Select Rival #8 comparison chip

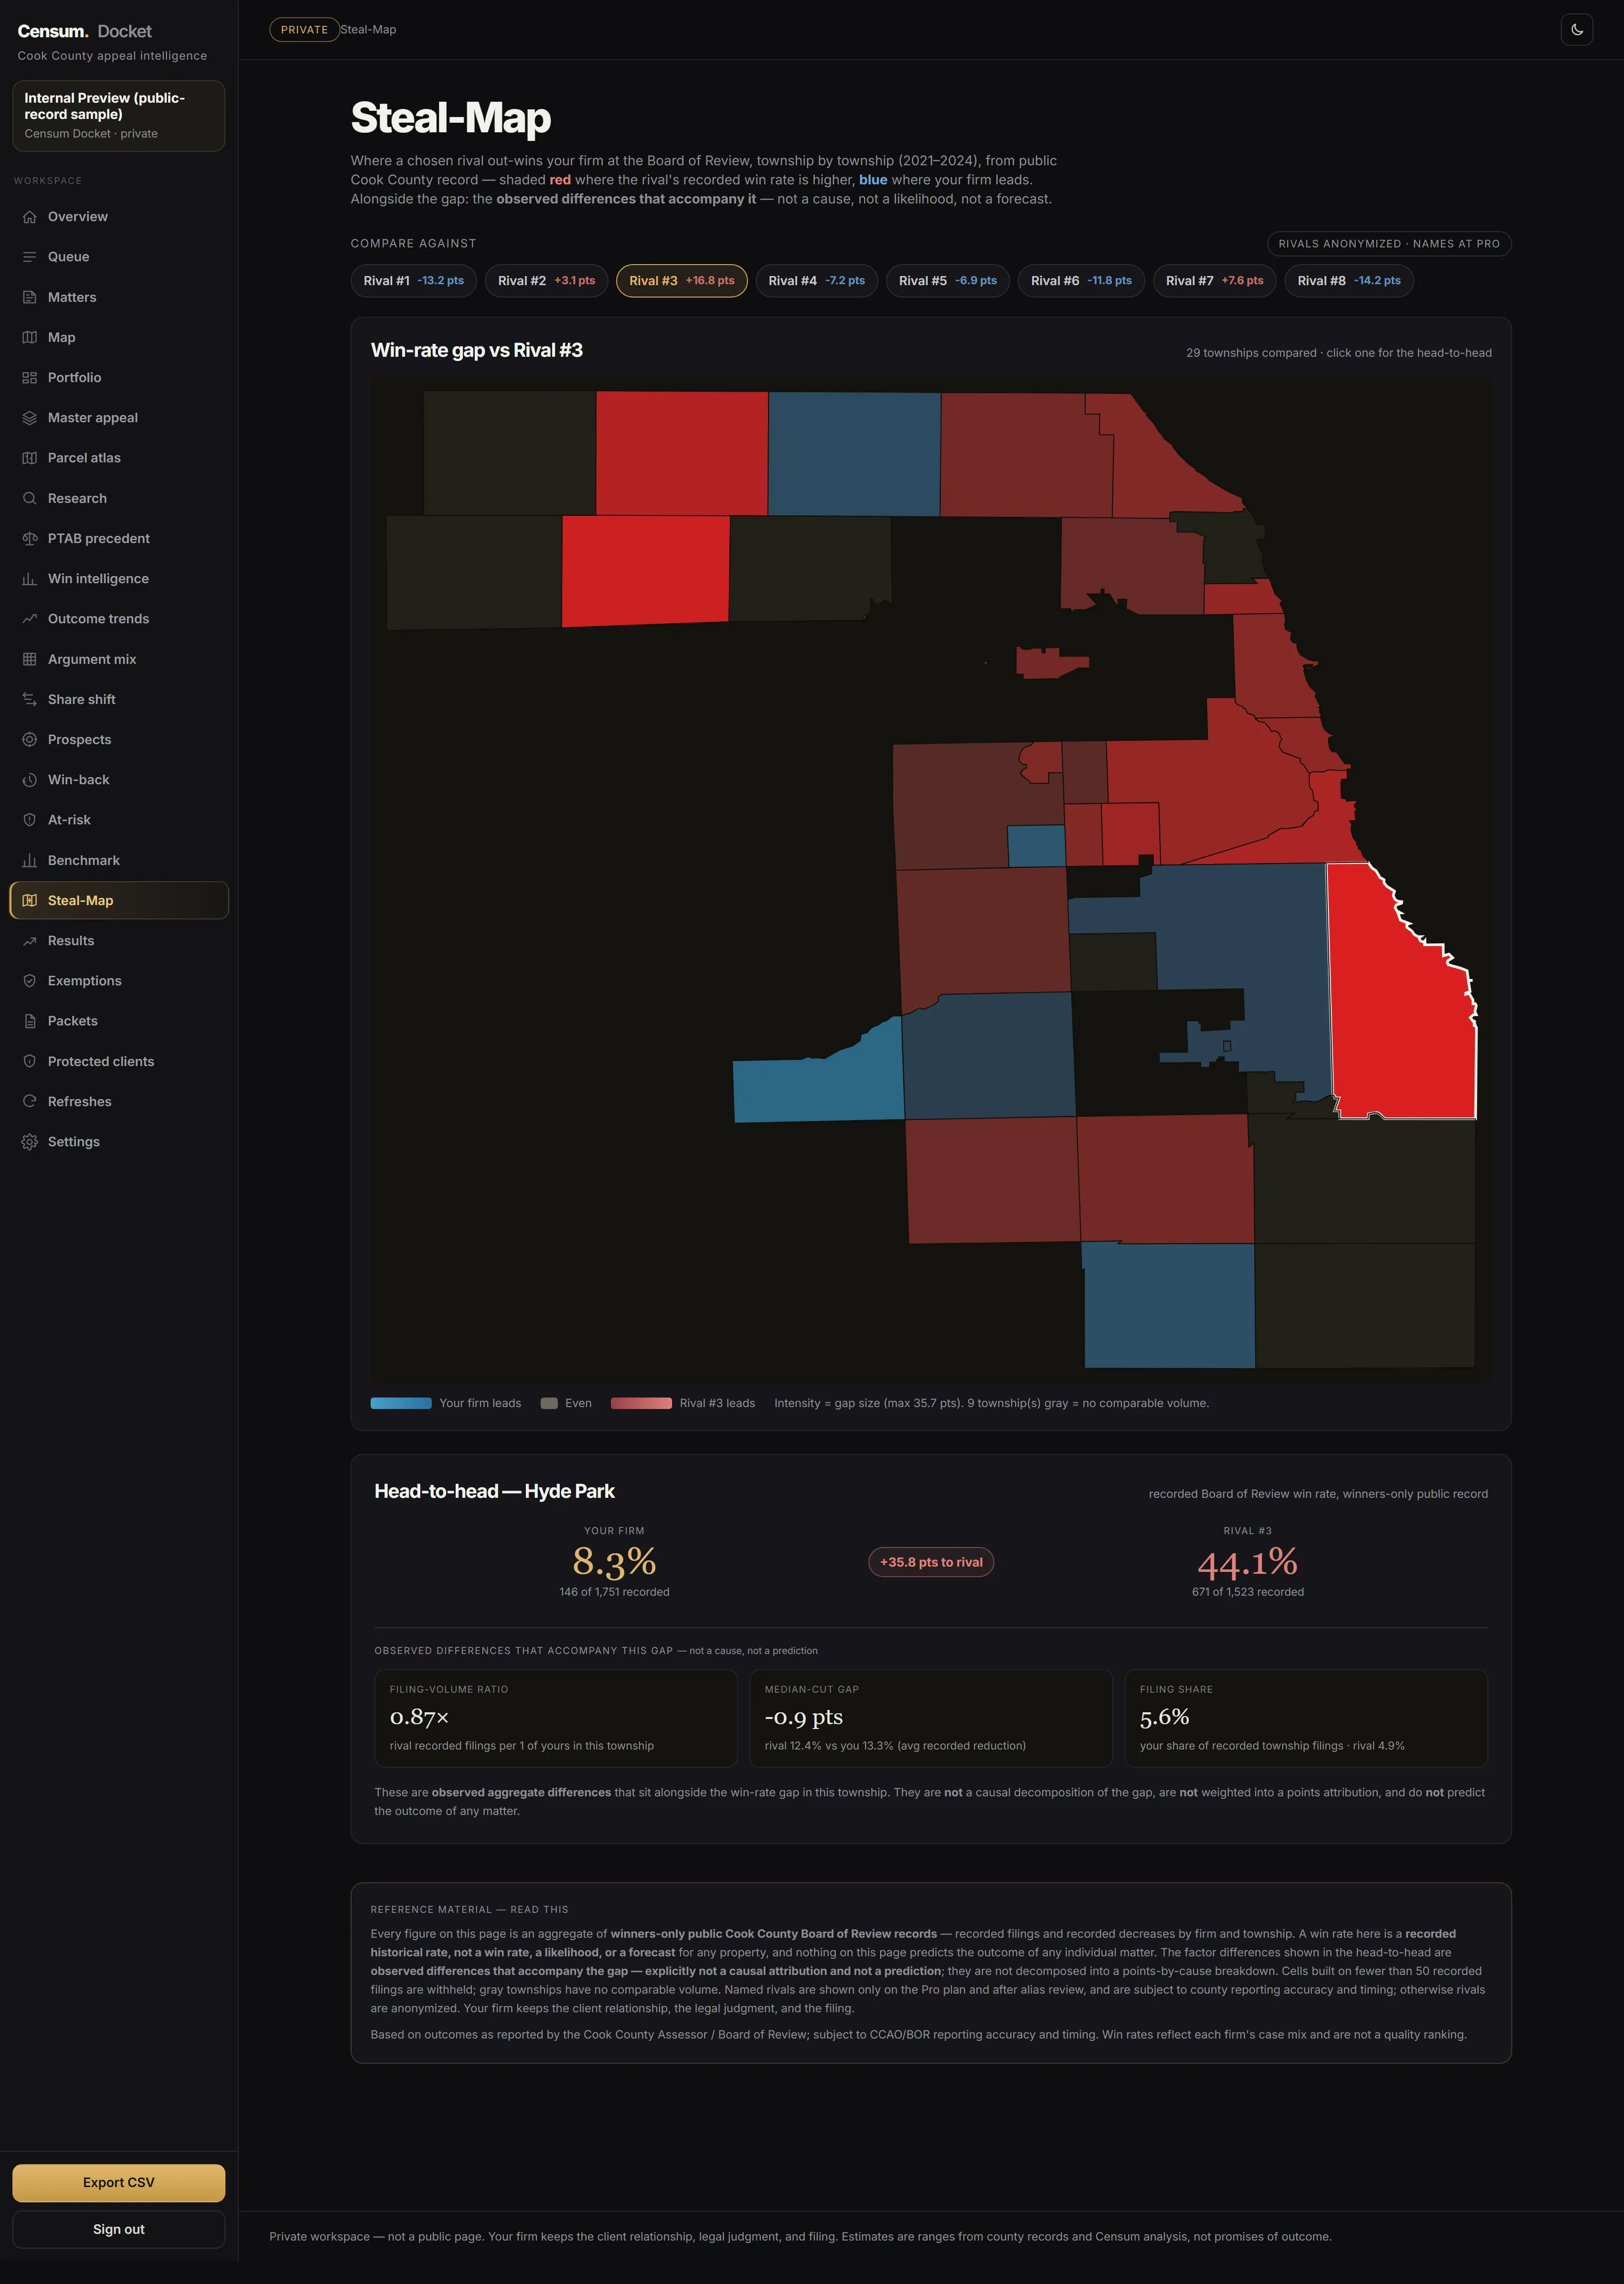tap(1349, 281)
